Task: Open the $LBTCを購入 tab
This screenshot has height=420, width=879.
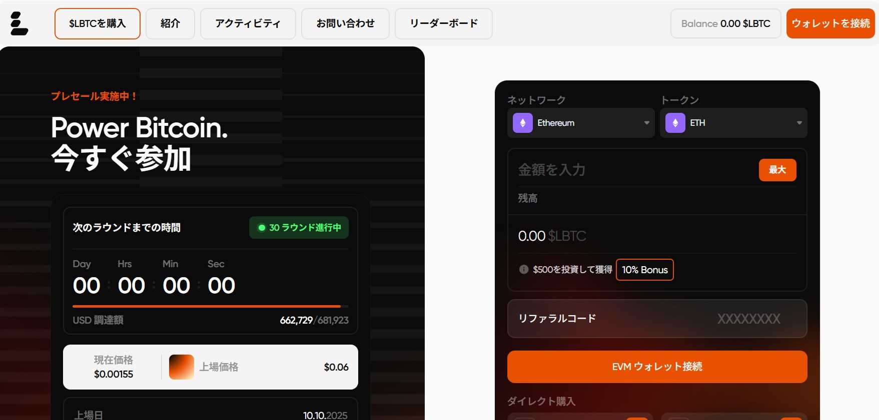Action: pos(98,23)
